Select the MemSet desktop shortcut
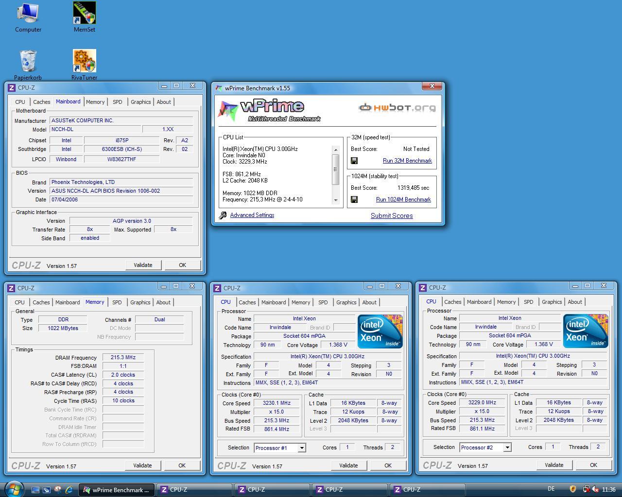 click(85, 17)
